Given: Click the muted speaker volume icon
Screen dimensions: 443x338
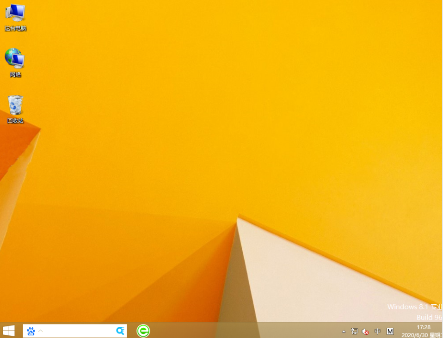Looking at the screenshot, I should 365,331.
